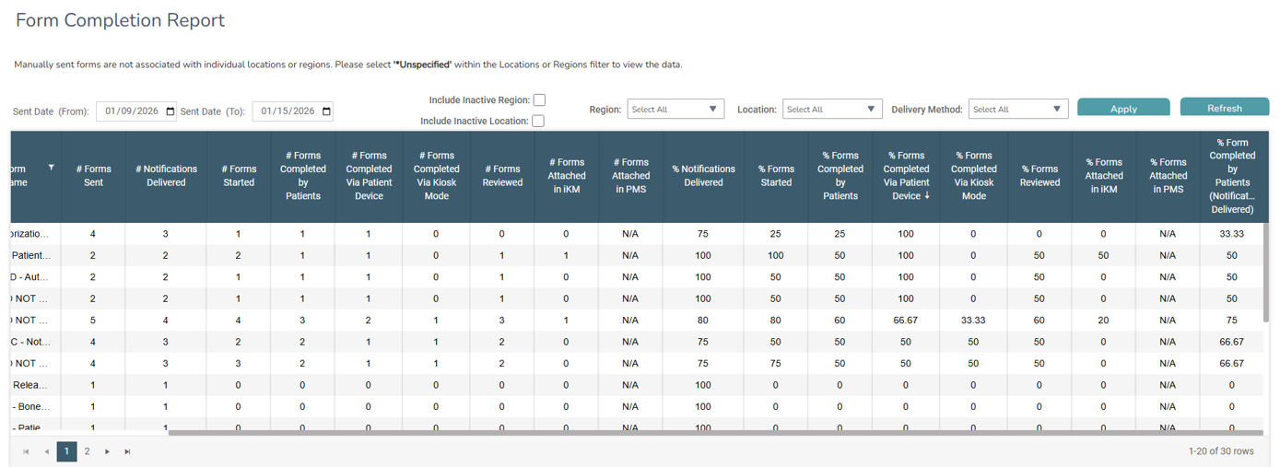The height and width of the screenshot is (467, 1280).
Task: Switch to page 2 of results
Action: (87, 451)
